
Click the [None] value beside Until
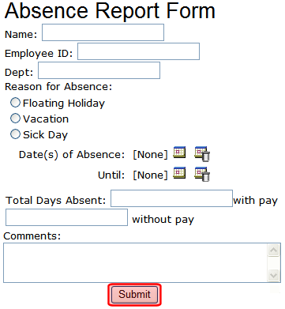150,175
